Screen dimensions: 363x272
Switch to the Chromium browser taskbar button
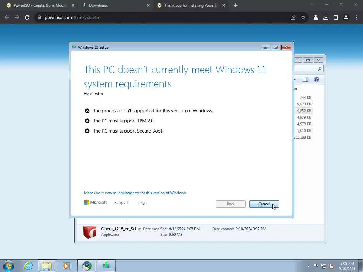(87, 266)
